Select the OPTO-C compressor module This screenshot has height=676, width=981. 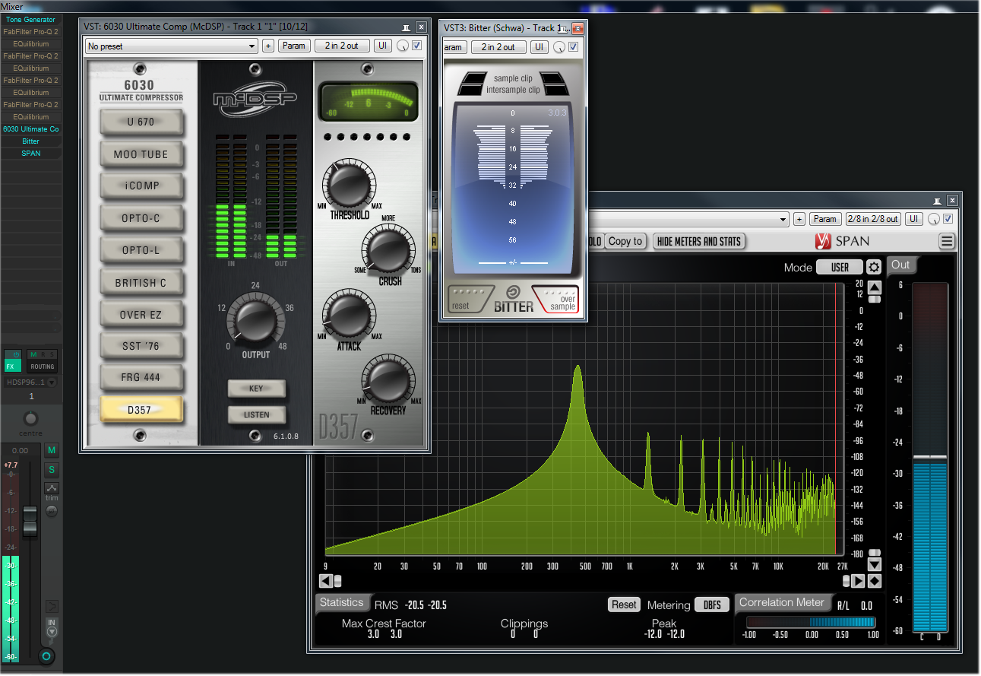click(x=141, y=218)
